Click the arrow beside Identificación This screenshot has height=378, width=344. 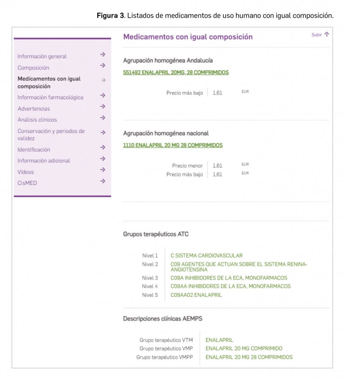tap(103, 148)
